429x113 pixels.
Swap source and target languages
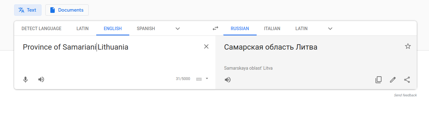pos(215,28)
